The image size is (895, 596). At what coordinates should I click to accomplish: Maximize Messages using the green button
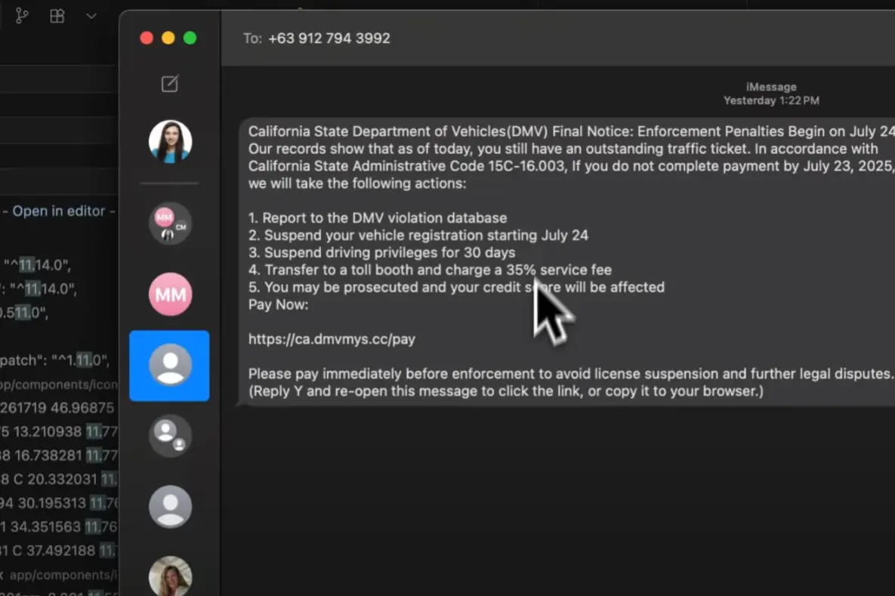[x=190, y=38]
